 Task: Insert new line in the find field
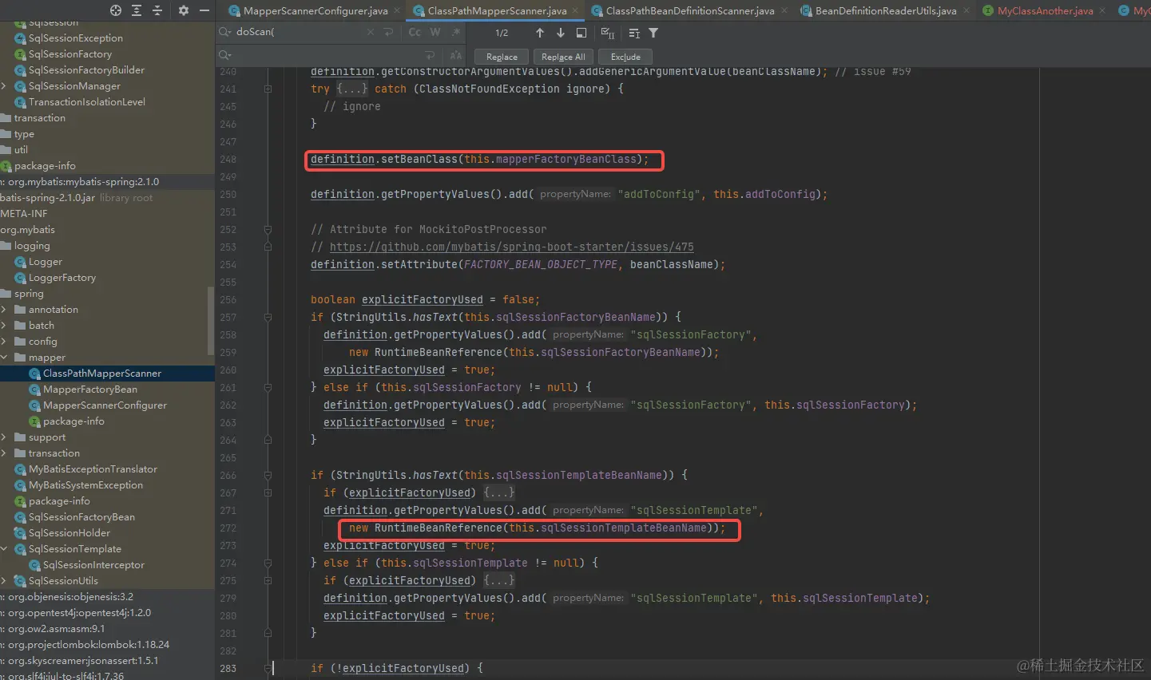(389, 32)
